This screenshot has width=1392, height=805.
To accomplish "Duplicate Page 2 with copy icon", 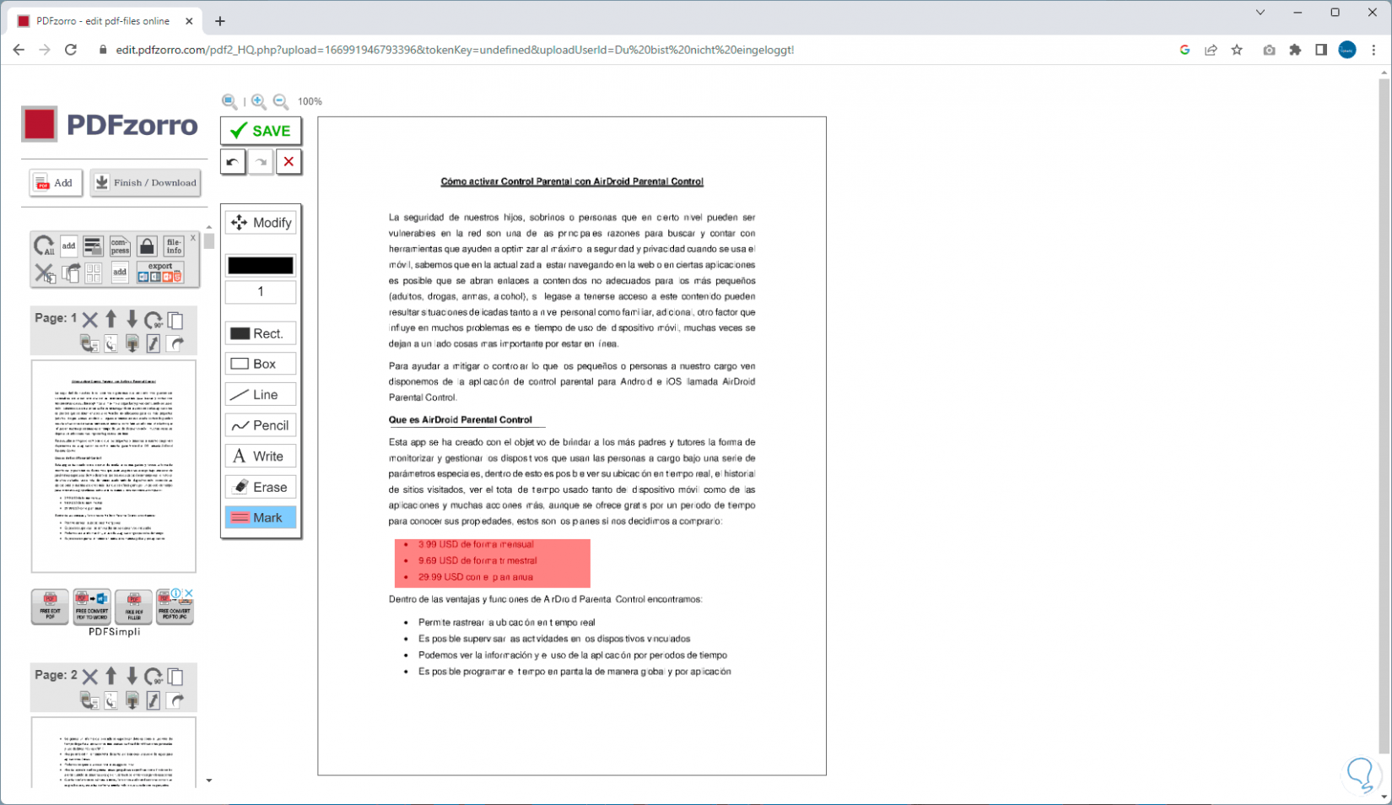I will click(175, 677).
